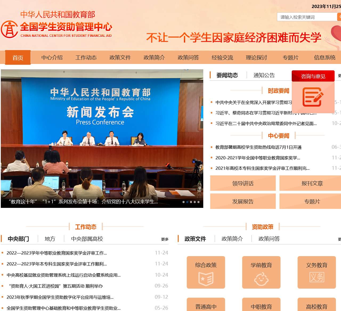The width and height of the screenshot is (341, 311).
Task: Open 理论探讨 in the navigation bar
Action: [x=257, y=58]
